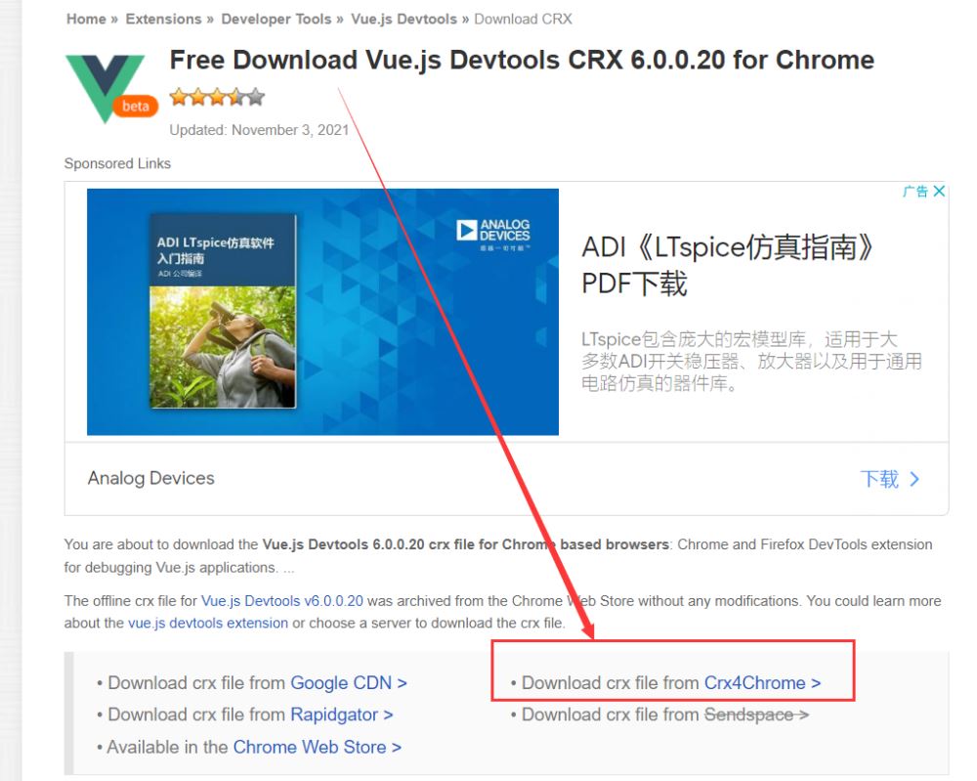
Task: Click the struck-through Sendspace link
Action: (x=756, y=715)
